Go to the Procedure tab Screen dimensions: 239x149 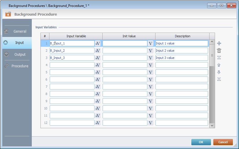point(17,66)
